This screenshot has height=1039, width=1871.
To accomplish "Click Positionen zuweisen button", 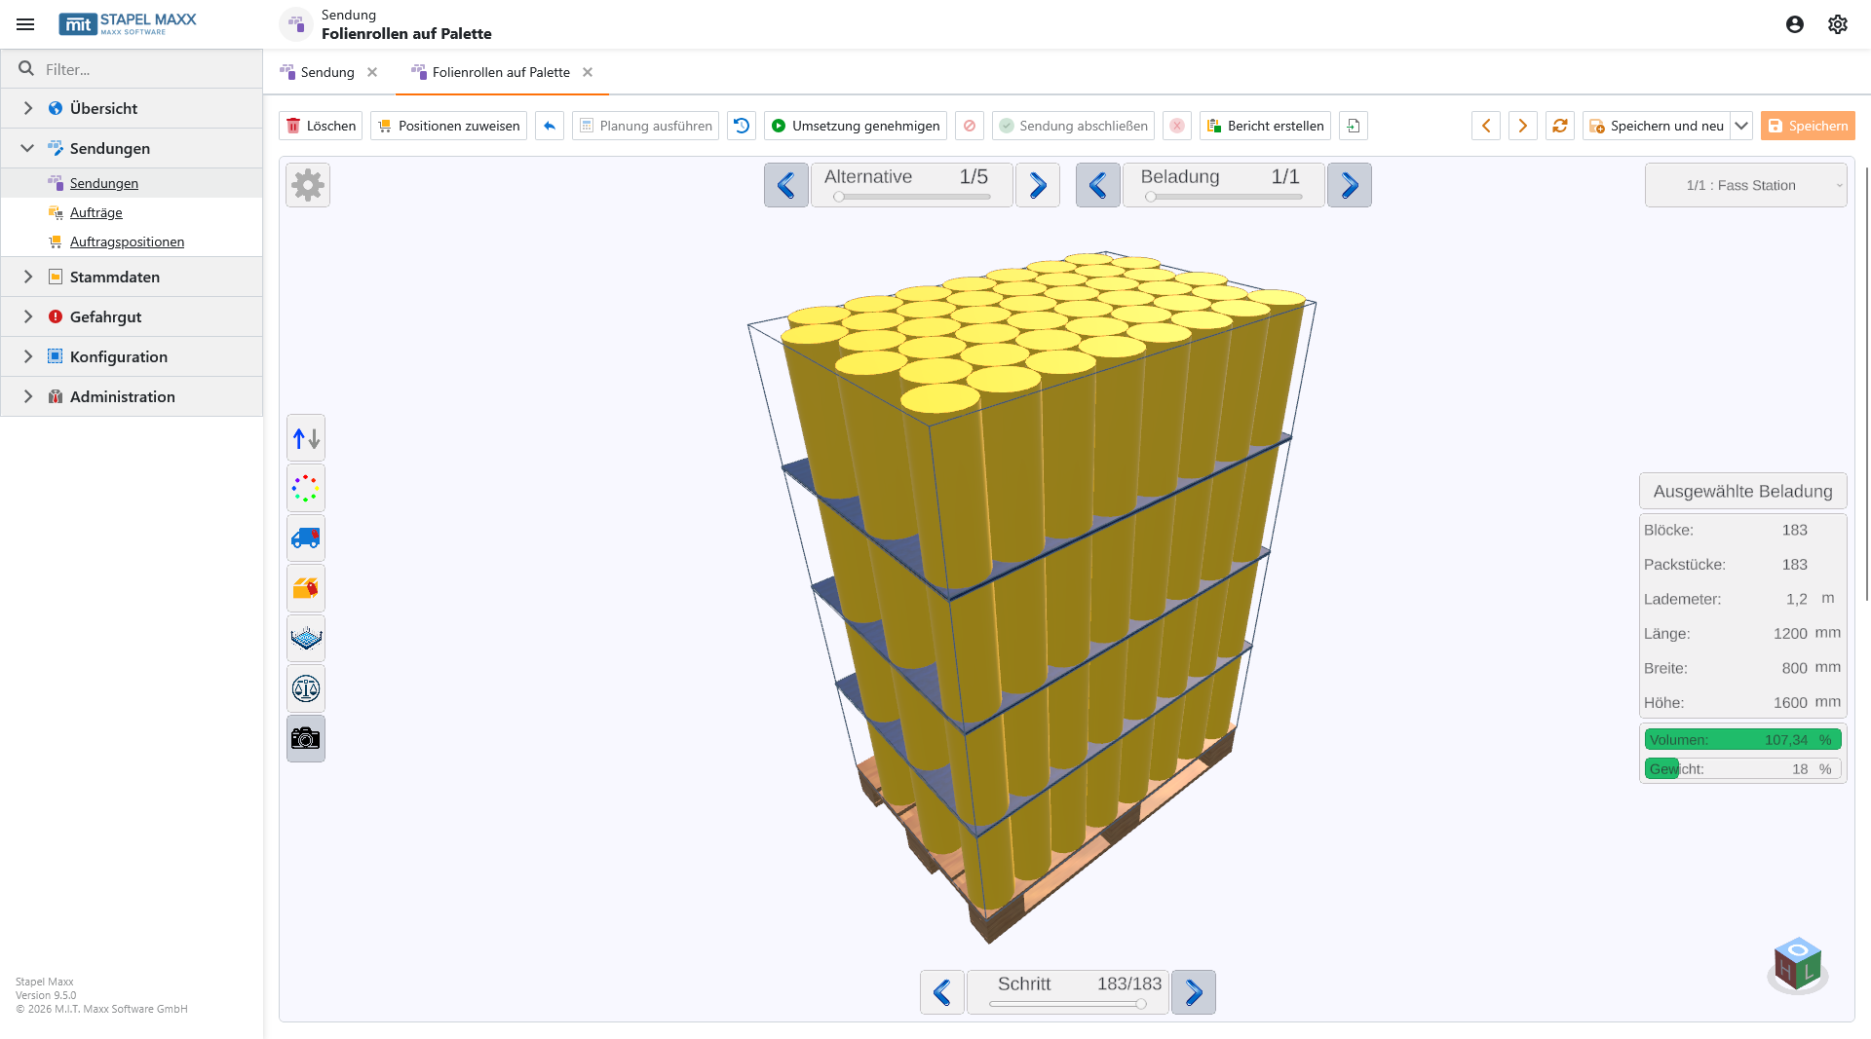I will point(448,126).
